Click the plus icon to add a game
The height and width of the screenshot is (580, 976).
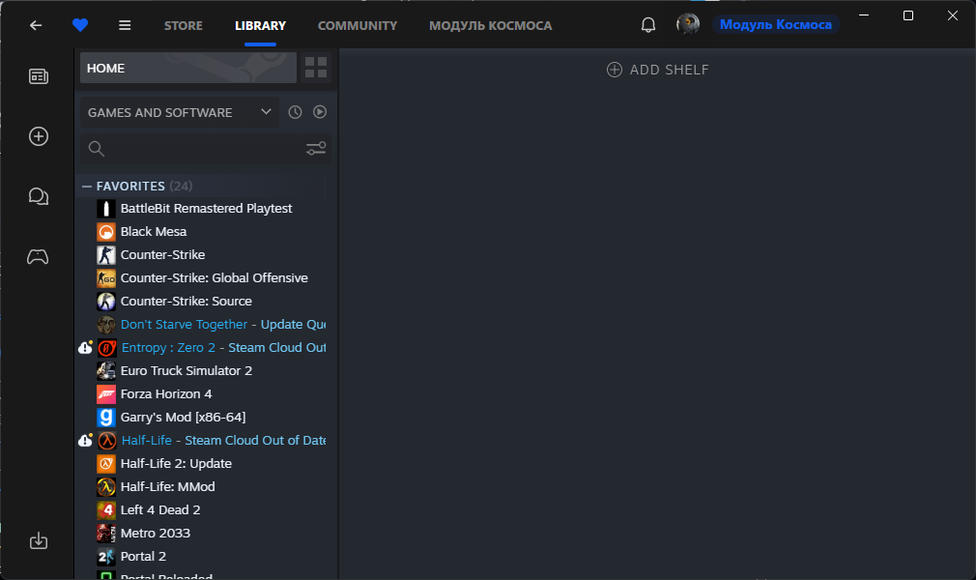pos(37,136)
